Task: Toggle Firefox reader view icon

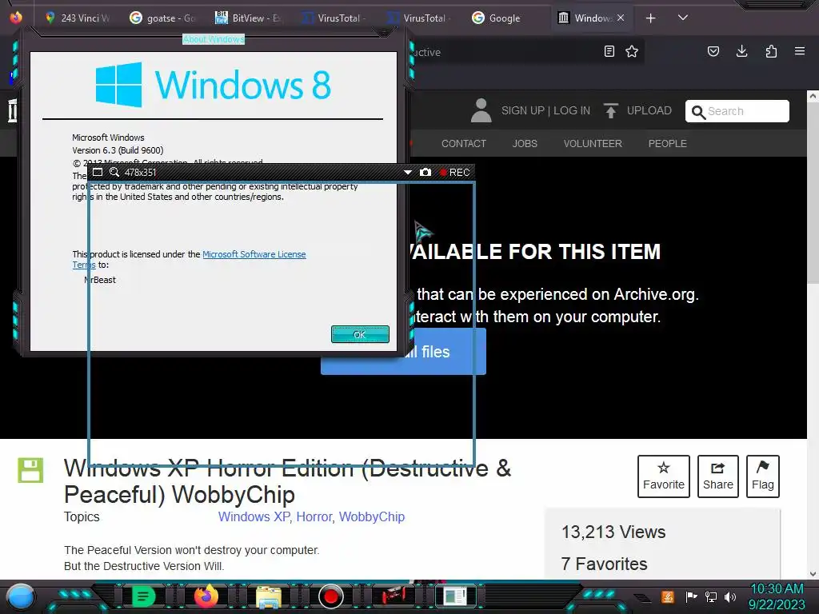Action: pyautogui.click(x=609, y=51)
